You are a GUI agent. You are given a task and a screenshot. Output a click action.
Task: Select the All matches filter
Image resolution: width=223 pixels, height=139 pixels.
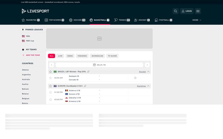point(51,56)
